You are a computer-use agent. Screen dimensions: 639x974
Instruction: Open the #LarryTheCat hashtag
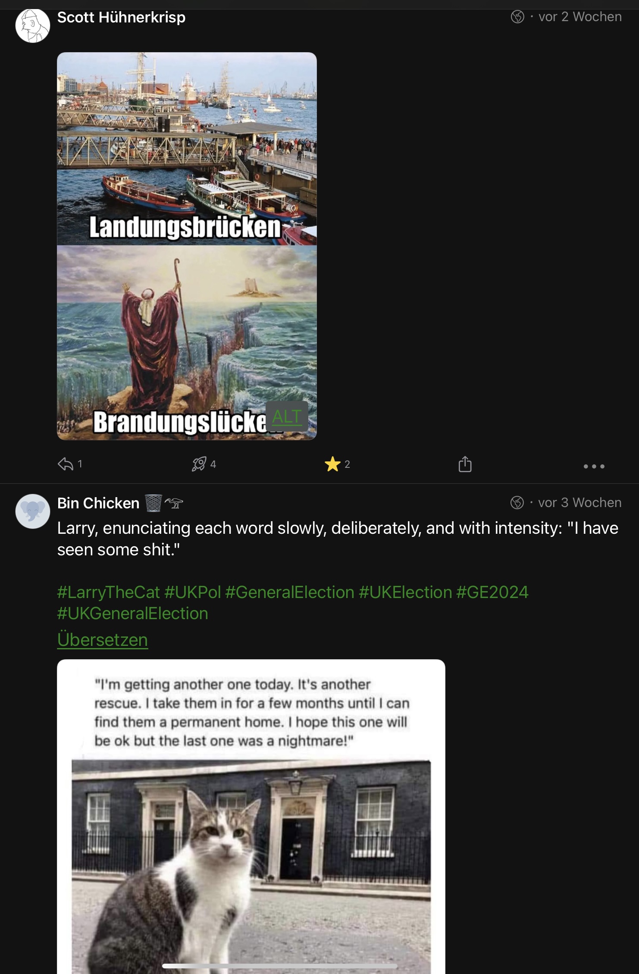pyautogui.click(x=108, y=592)
